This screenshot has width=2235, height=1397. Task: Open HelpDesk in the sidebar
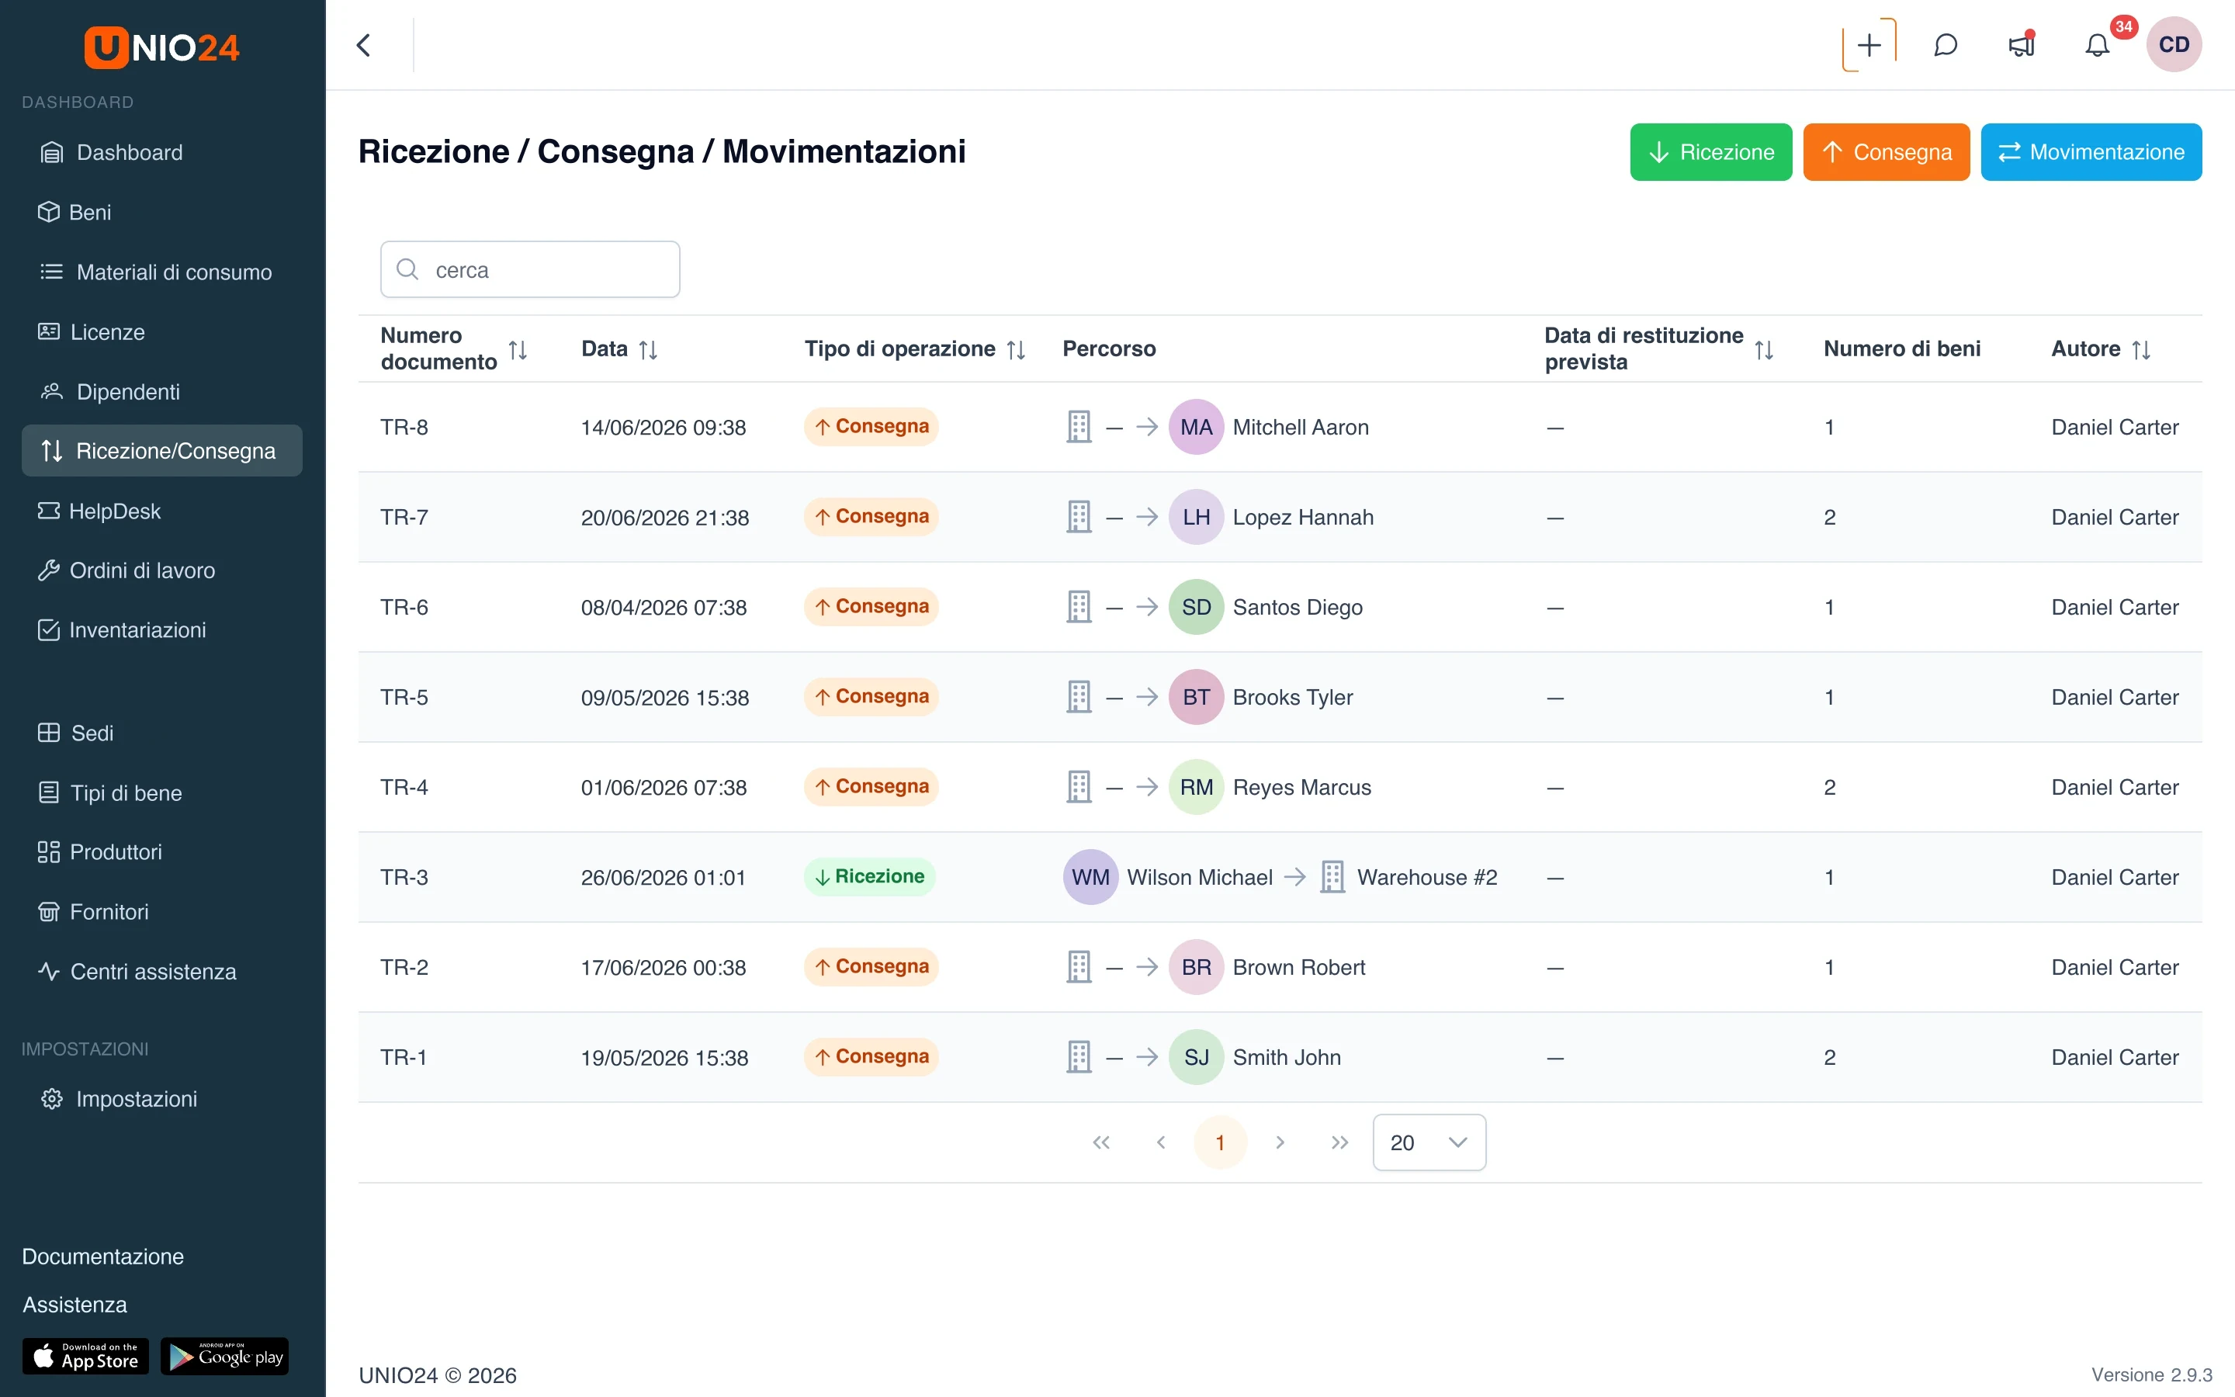click(161, 511)
